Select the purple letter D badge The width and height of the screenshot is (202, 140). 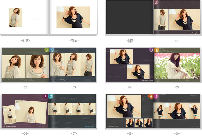coord(151,50)
